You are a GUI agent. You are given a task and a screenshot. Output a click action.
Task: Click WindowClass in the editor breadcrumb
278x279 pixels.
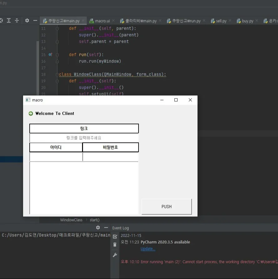(x=71, y=220)
